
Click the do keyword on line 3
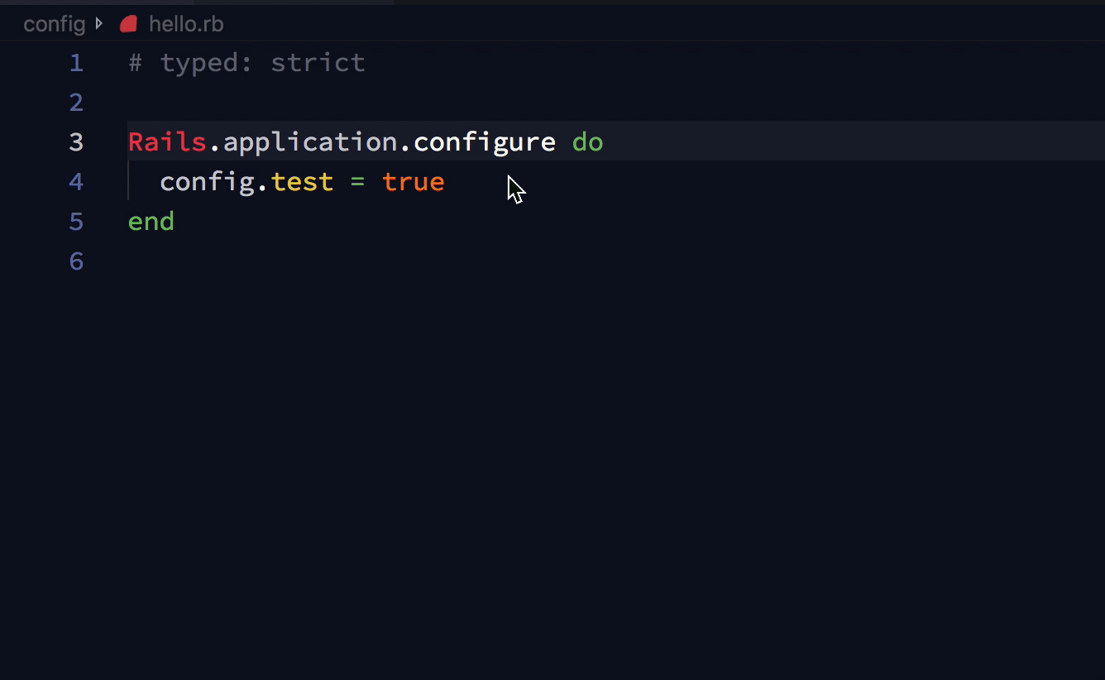(x=587, y=142)
